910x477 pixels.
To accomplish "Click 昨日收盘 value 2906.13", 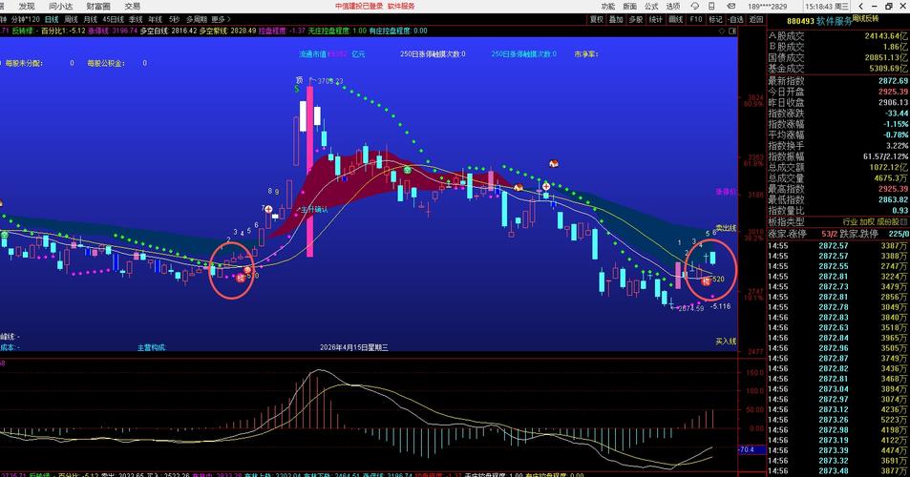I will point(893,103).
